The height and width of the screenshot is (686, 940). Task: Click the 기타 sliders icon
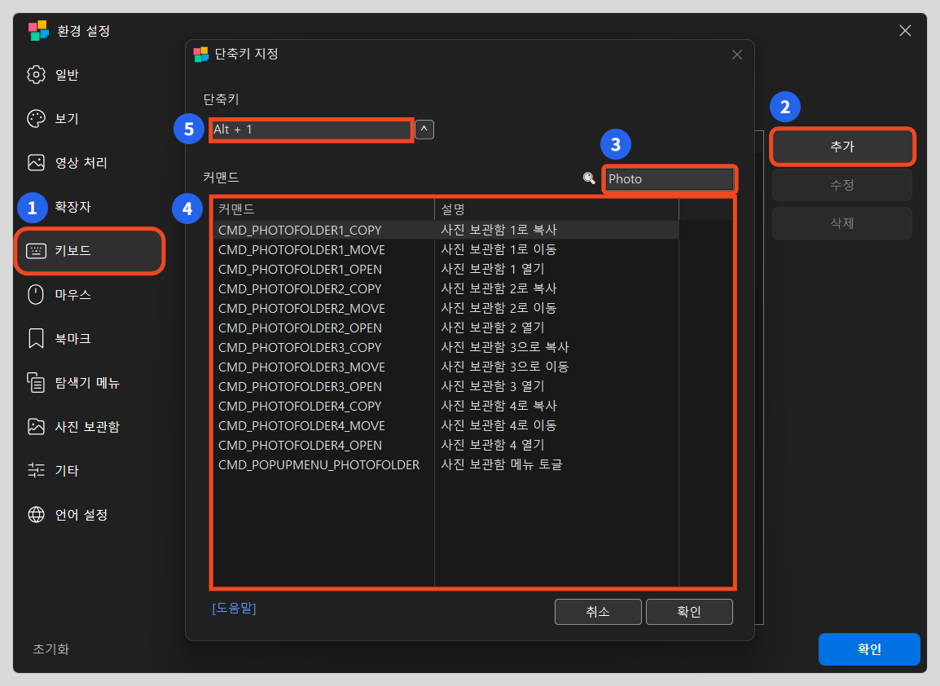[x=36, y=470]
